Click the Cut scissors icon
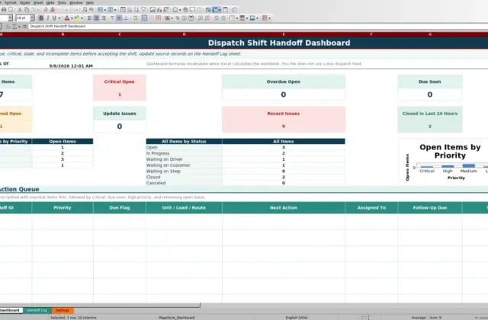This screenshot has height=320, width=488. [20, 10]
